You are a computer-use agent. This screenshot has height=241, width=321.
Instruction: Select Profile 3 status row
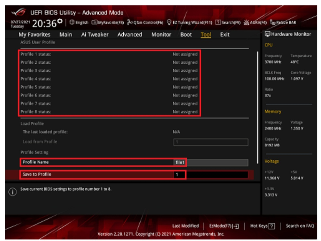[109, 71]
